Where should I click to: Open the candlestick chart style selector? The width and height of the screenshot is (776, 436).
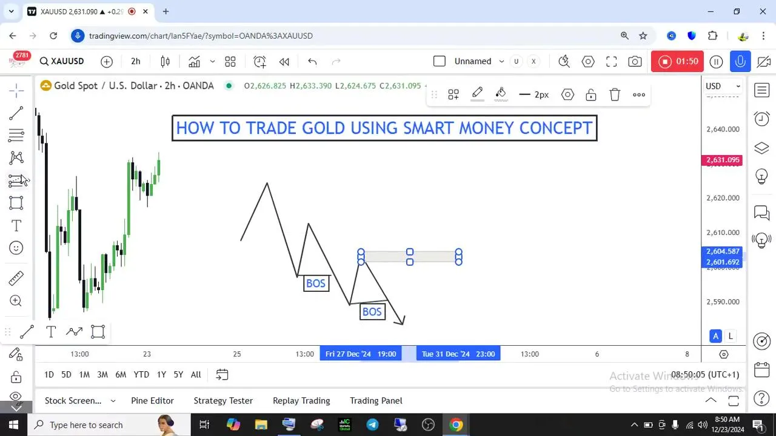165,61
